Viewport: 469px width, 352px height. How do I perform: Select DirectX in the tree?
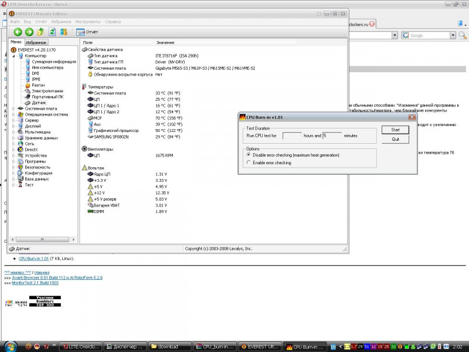[32, 150]
